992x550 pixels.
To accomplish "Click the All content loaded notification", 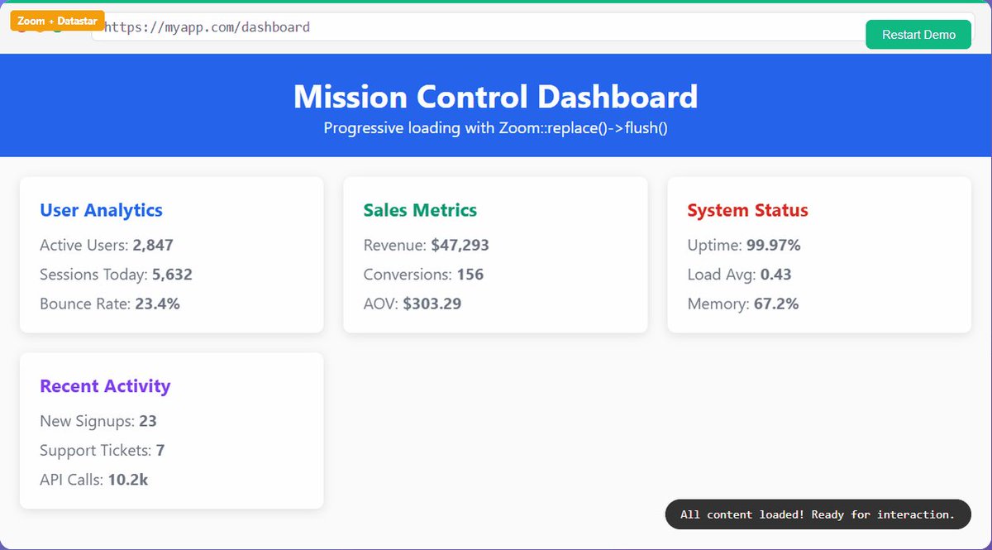I will (x=818, y=514).
